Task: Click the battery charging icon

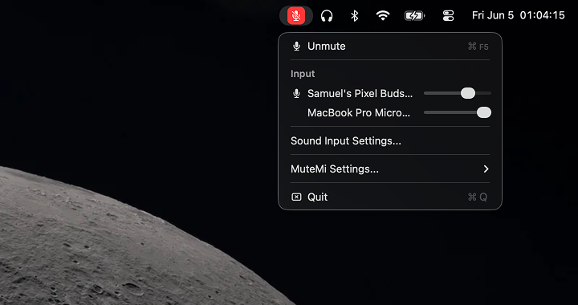Action: point(414,15)
